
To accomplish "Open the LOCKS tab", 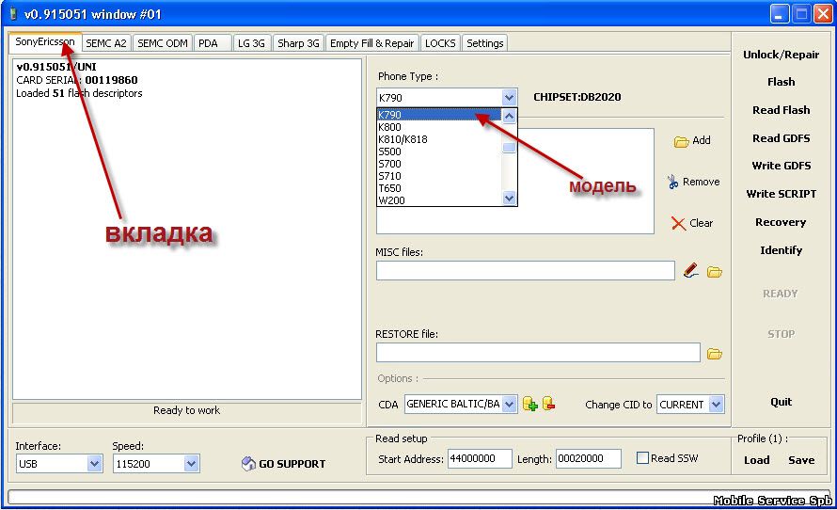I will tap(440, 43).
